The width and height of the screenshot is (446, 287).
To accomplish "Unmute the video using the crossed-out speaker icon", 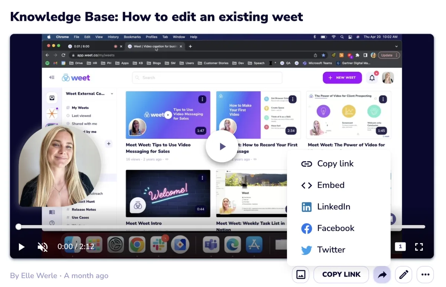I will coord(43,247).
